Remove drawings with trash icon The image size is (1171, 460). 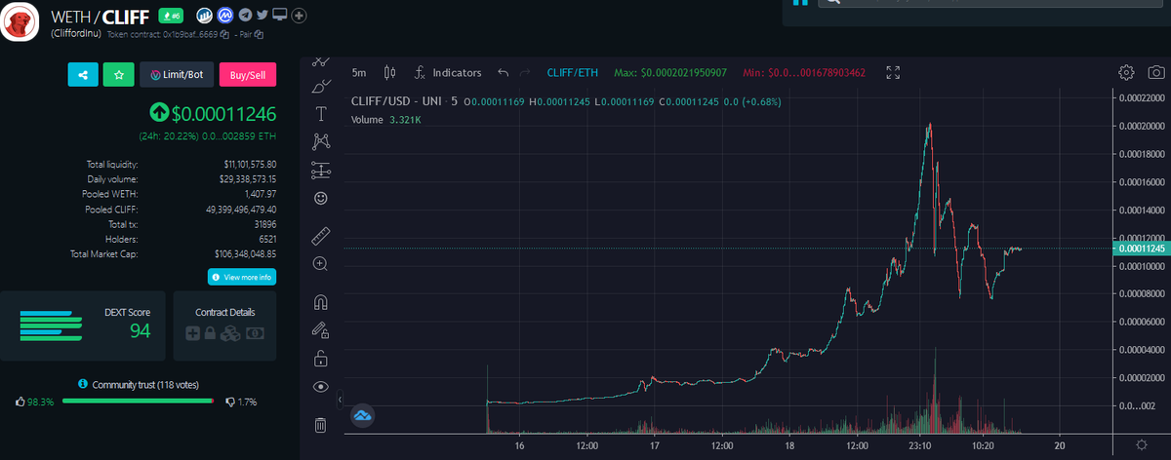pyautogui.click(x=320, y=425)
